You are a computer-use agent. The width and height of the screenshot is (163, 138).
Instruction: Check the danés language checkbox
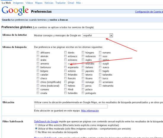65,52
